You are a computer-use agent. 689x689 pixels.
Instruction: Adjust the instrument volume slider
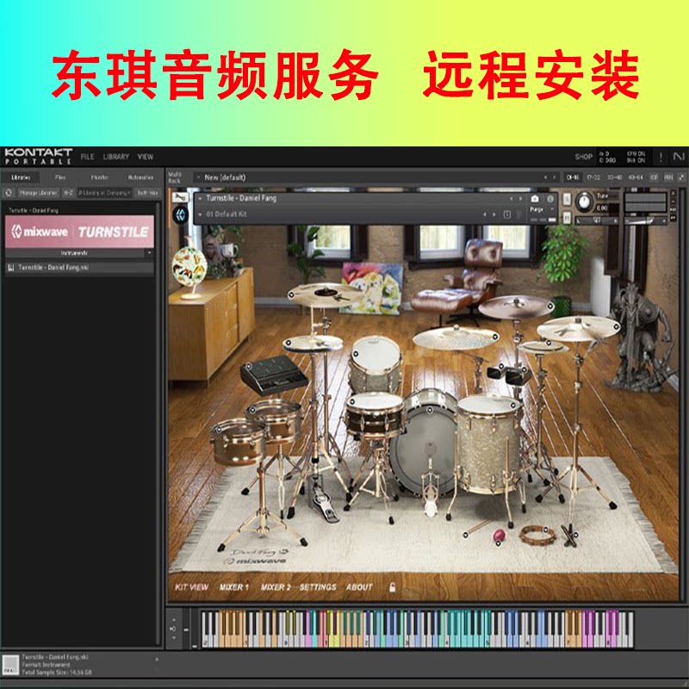pyautogui.click(x=646, y=220)
